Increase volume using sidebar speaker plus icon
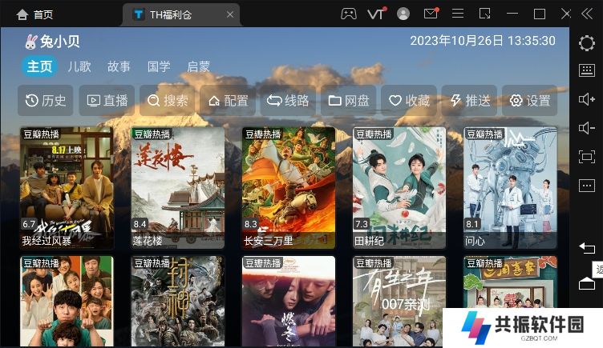Screen dimensions: 603x348 pyautogui.click(x=586, y=99)
